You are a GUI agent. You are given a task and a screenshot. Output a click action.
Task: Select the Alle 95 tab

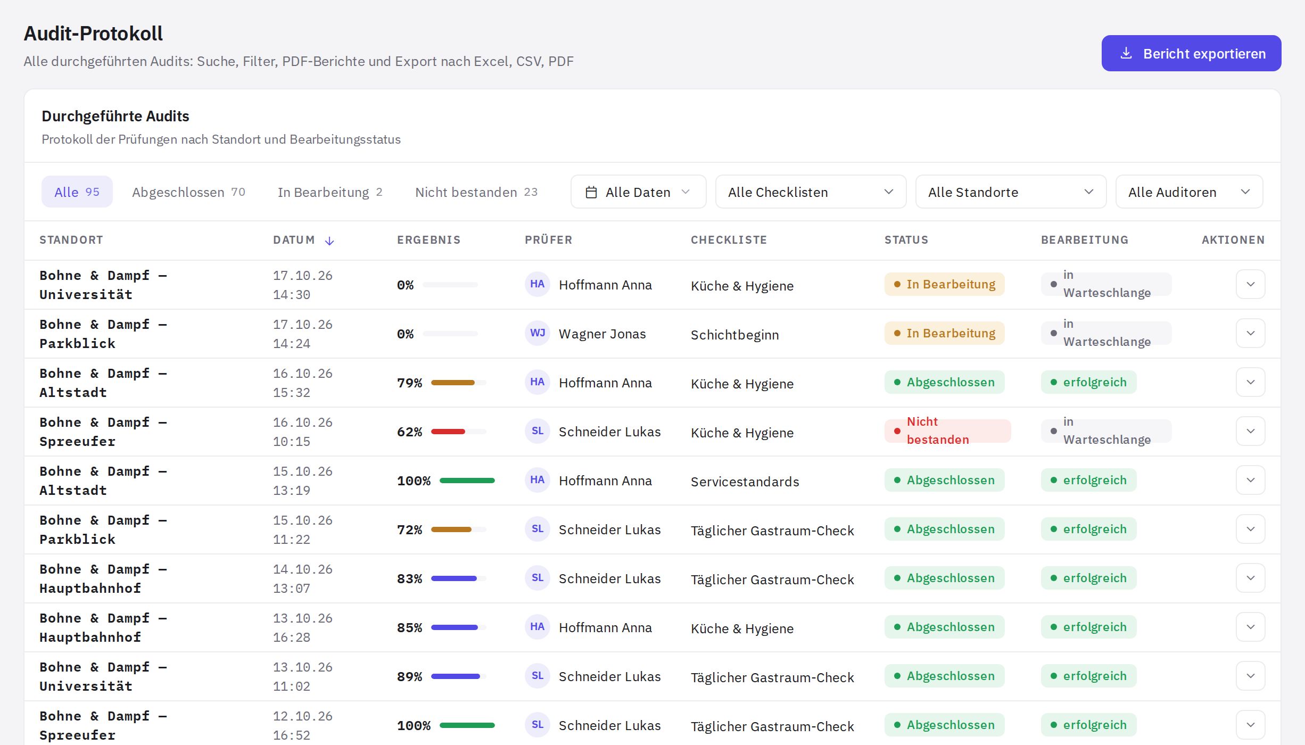click(77, 192)
